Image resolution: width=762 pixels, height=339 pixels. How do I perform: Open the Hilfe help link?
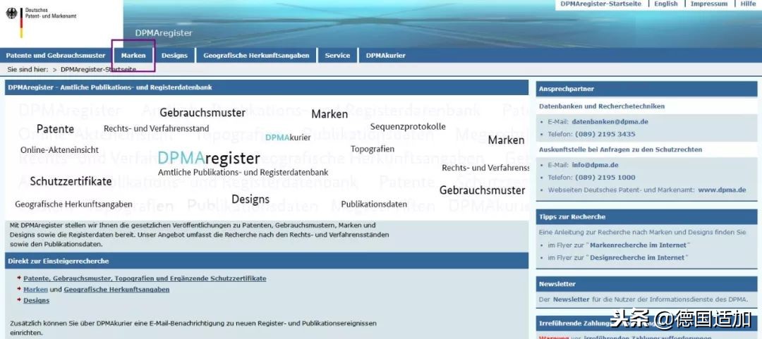point(748,4)
